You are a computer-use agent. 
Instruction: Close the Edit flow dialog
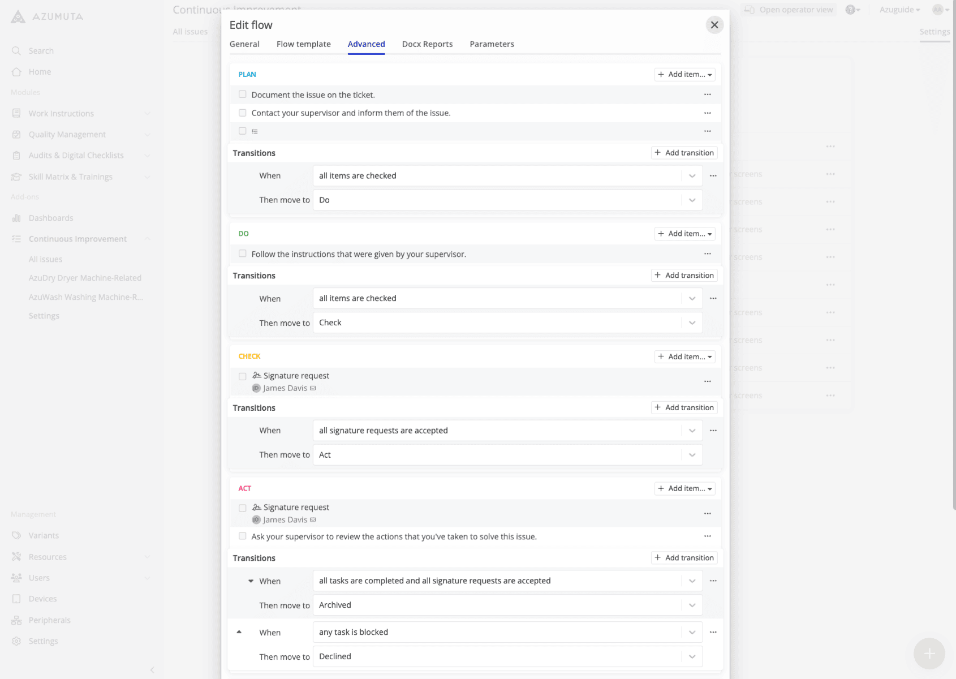coord(714,25)
